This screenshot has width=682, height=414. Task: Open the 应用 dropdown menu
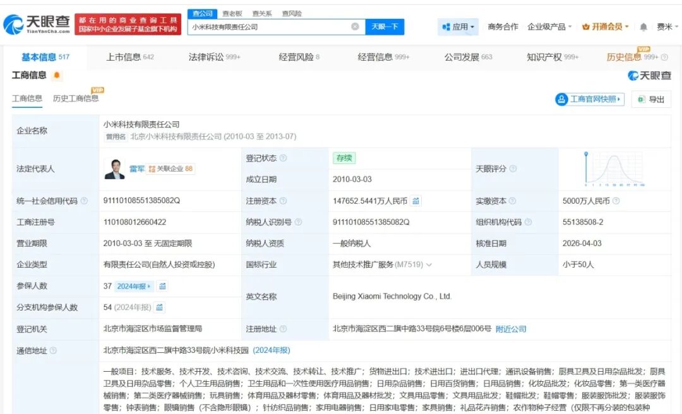(458, 27)
